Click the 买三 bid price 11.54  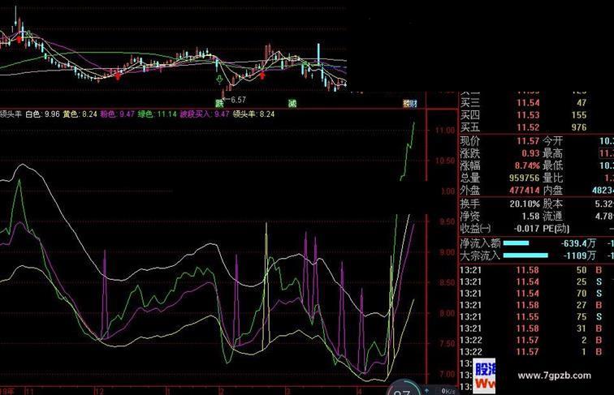[x=528, y=103]
